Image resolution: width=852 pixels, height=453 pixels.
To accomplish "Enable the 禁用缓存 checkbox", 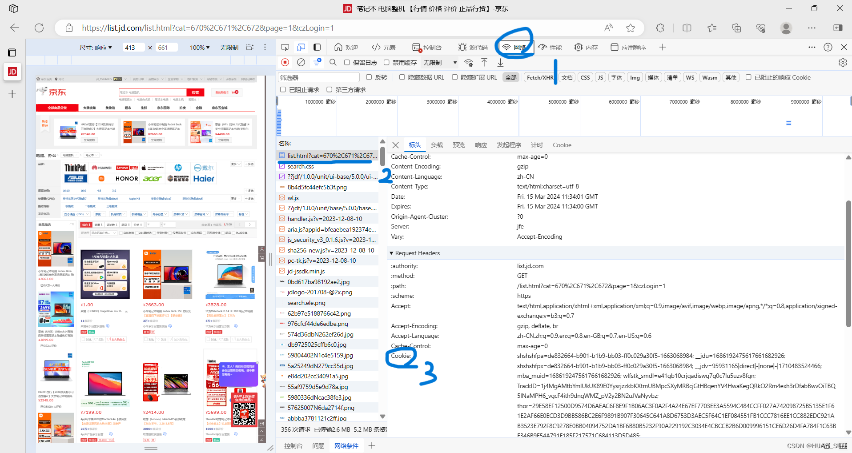I will point(386,63).
